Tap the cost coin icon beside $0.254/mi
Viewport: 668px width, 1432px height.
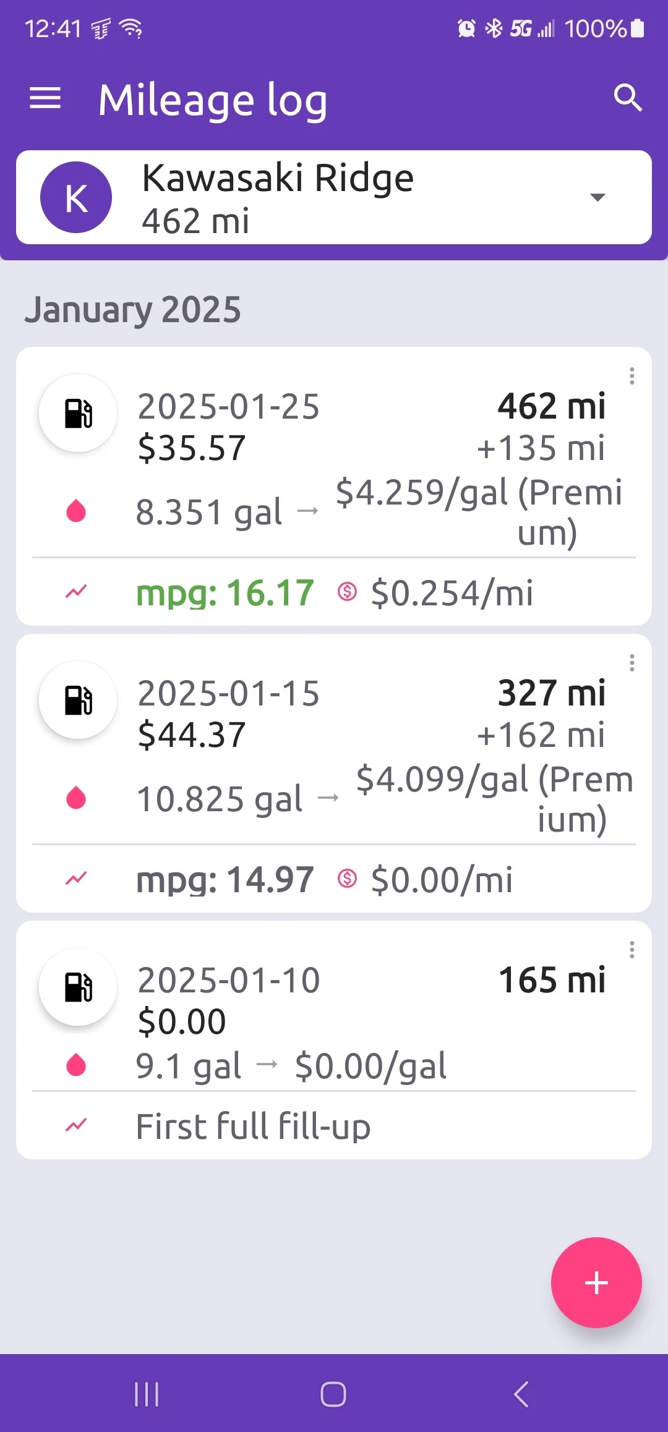pos(347,592)
